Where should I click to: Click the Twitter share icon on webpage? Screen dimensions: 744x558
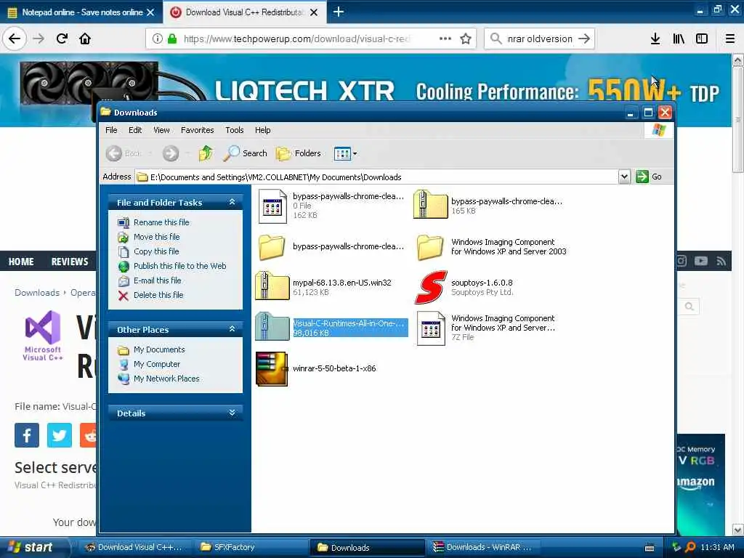(x=60, y=435)
